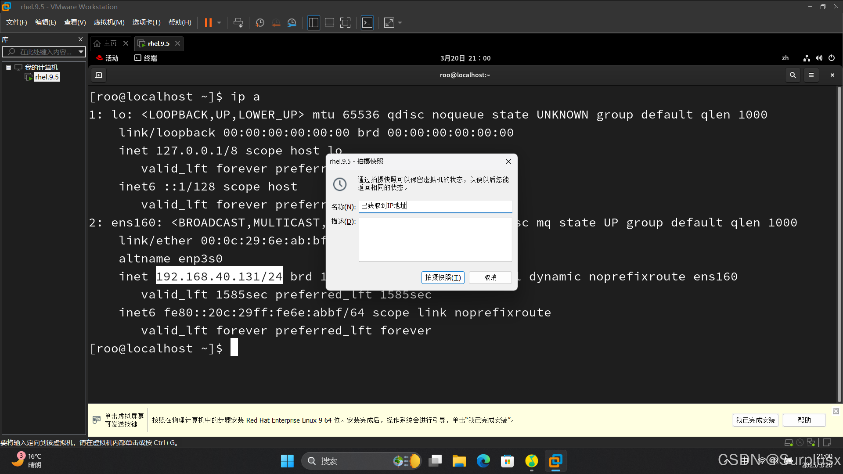
Task: Collapse the 我的计算机 tree node
Action: [8, 68]
